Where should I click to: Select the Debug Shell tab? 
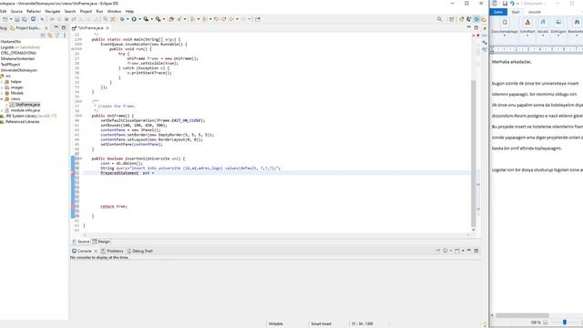tap(139, 251)
